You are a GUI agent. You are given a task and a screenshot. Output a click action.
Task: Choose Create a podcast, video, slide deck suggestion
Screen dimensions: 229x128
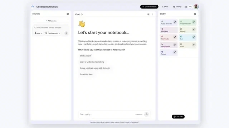pos(95,68)
